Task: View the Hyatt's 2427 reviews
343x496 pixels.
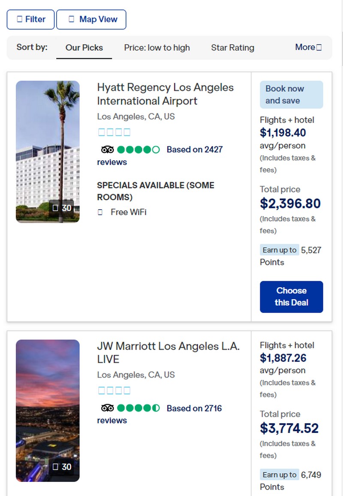Action: [x=160, y=156]
